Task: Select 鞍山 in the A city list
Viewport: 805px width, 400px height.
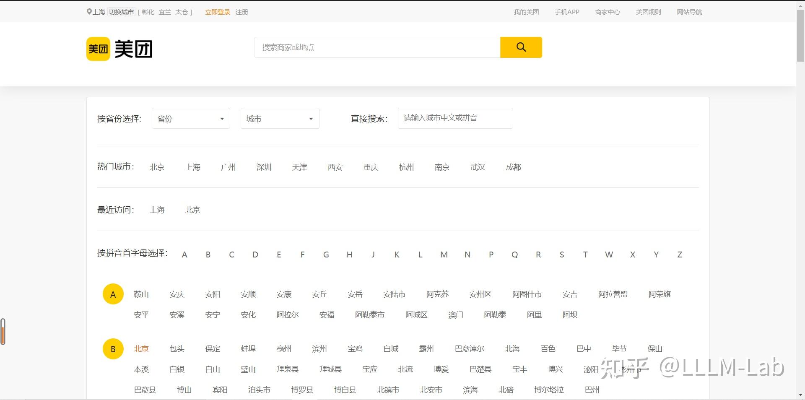Action: pos(141,294)
